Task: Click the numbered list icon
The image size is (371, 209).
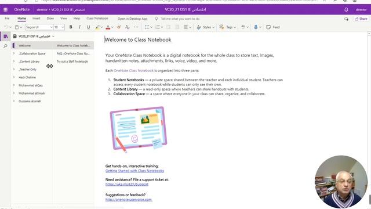Action: click(158, 27)
